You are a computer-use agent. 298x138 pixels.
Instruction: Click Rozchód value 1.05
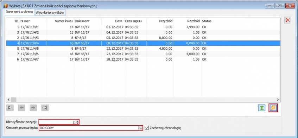[x=196, y=32]
